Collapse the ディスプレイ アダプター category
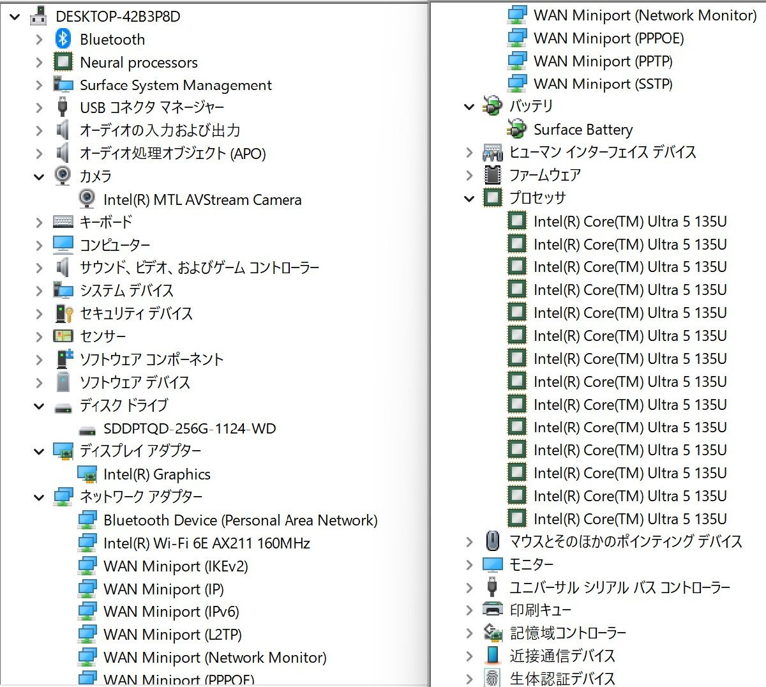This screenshot has width=766, height=687. tap(39, 451)
